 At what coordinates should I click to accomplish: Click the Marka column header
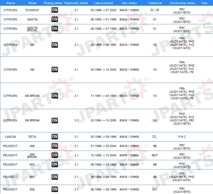click(11, 3)
